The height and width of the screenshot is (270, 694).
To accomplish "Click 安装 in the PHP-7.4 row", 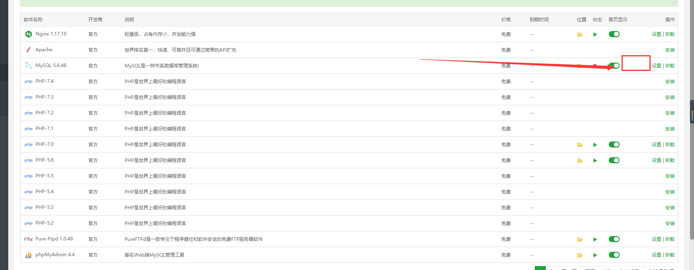I will [670, 82].
